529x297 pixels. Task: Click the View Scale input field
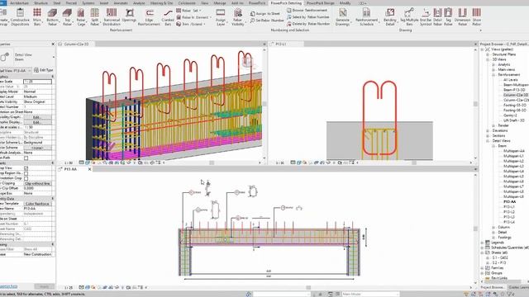coord(37,82)
